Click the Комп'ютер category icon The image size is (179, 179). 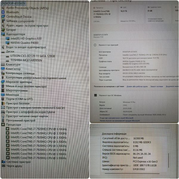pyautogui.click(x=3, y=69)
